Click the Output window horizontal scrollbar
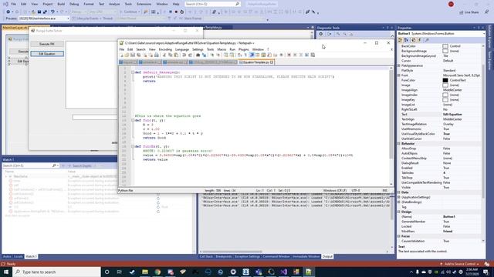494x277 pixels. 232,252
